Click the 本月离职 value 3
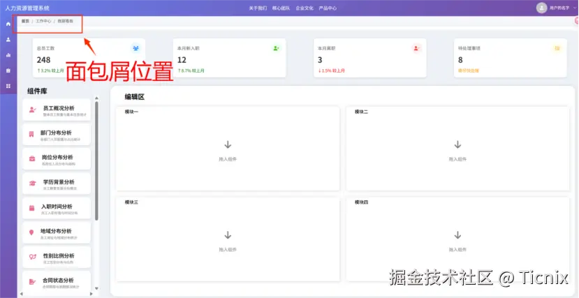 pyautogui.click(x=320, y=60)
